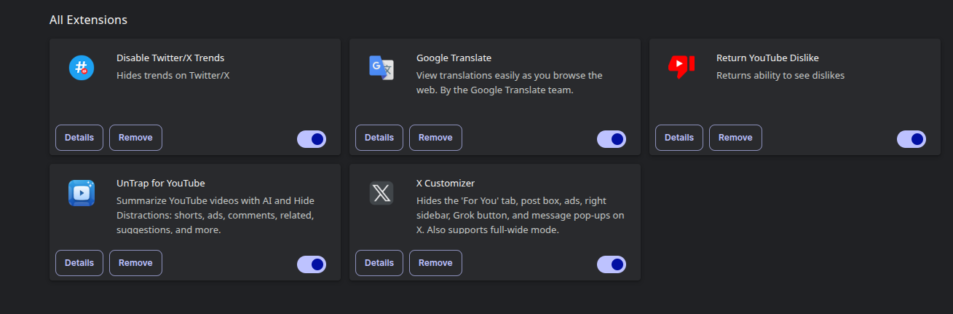This screenshot has height=314, width=953.
Task: Show Details for Return YouTube Dislike
Action: 679,138
